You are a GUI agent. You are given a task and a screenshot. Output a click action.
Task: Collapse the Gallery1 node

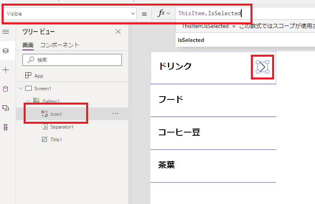click(28, 101)
